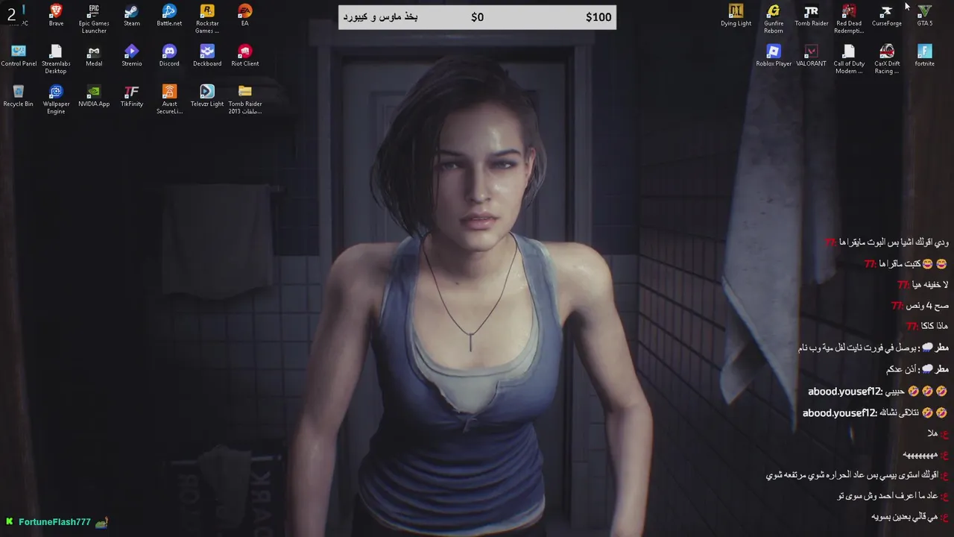
Task: Select the Discord desktop icon
Action: coord(169,55)
